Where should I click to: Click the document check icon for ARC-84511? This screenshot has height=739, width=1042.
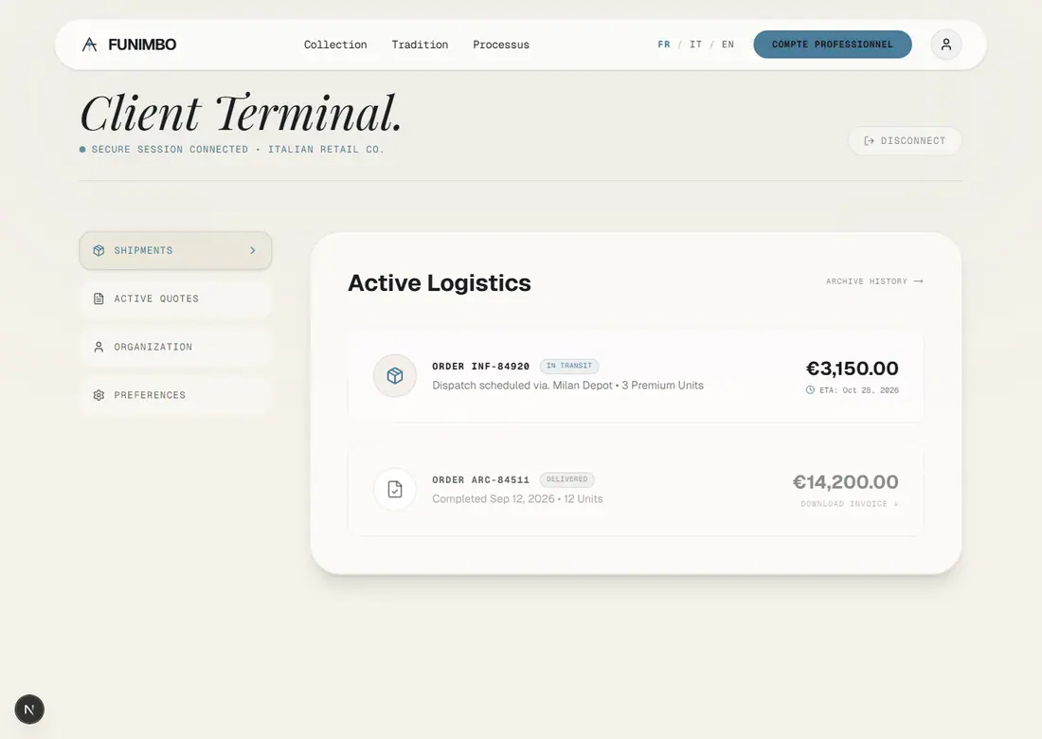[395, 489]
